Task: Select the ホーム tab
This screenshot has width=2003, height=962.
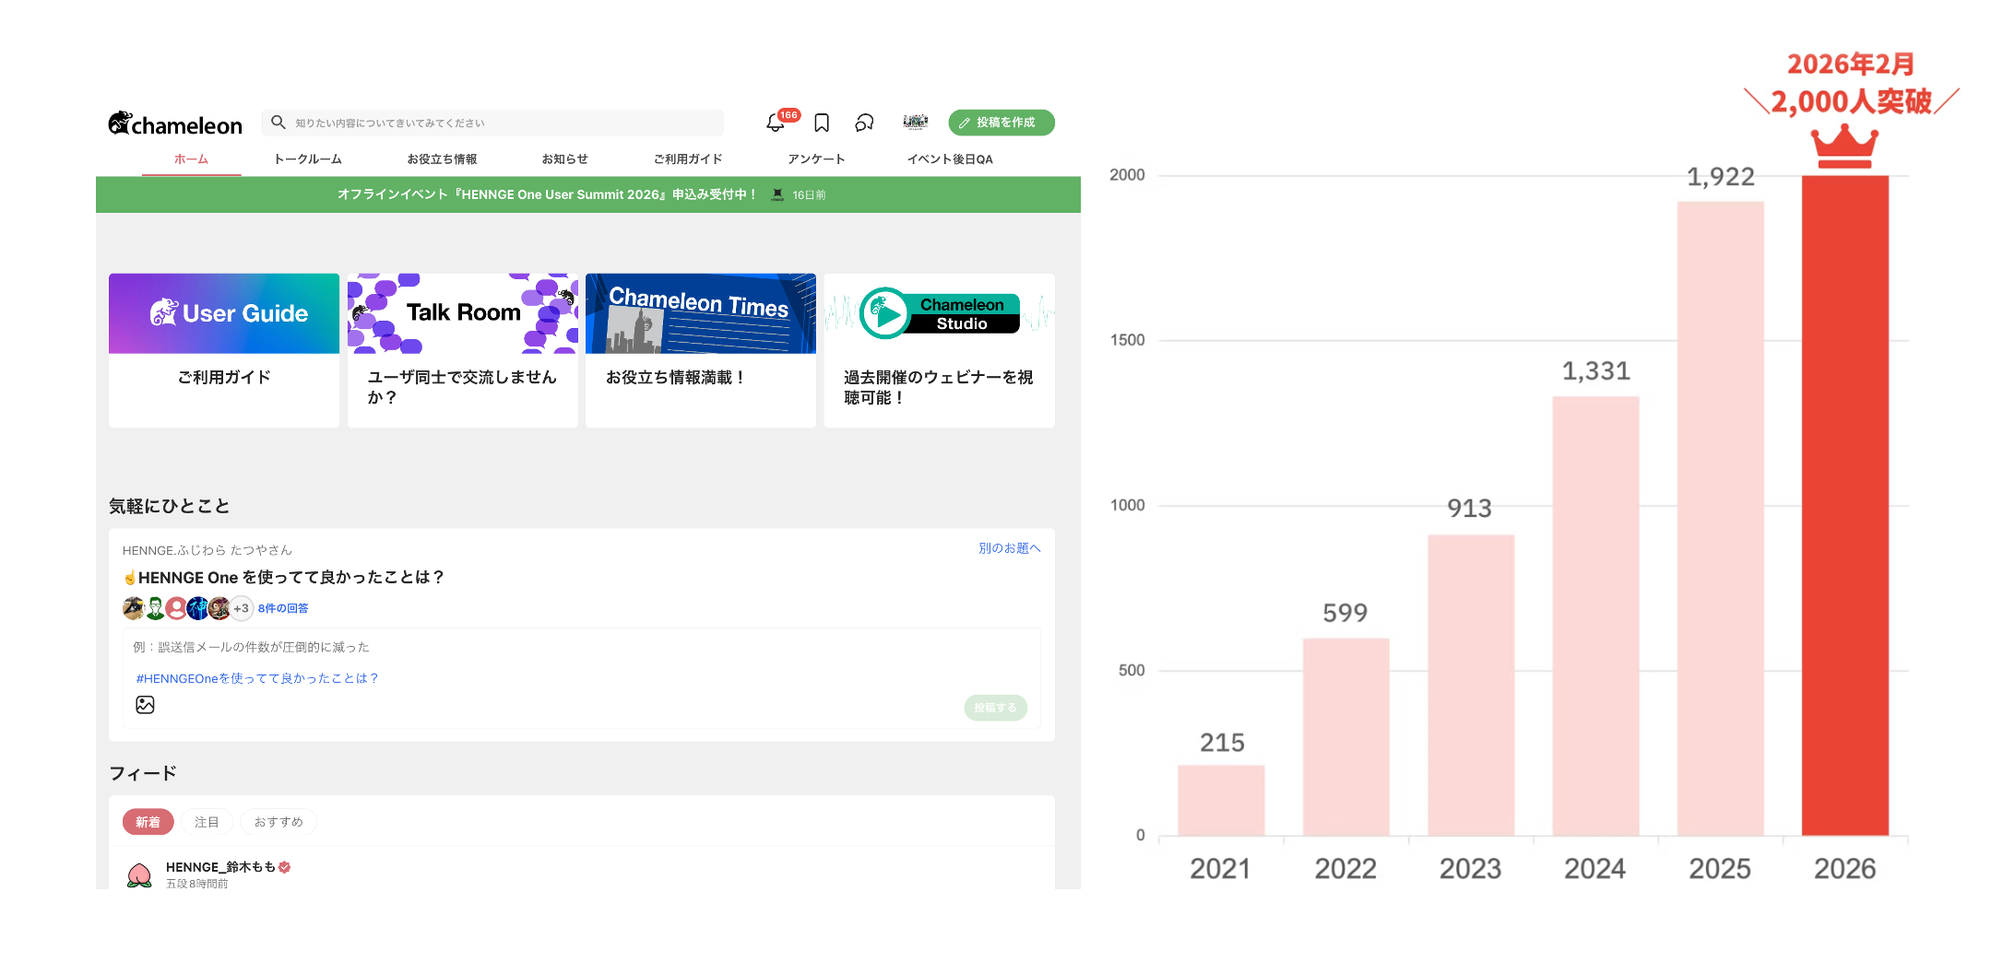Action: click(x=191, y=159)
